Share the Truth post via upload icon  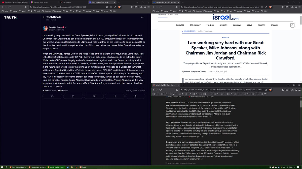[135, 96]
